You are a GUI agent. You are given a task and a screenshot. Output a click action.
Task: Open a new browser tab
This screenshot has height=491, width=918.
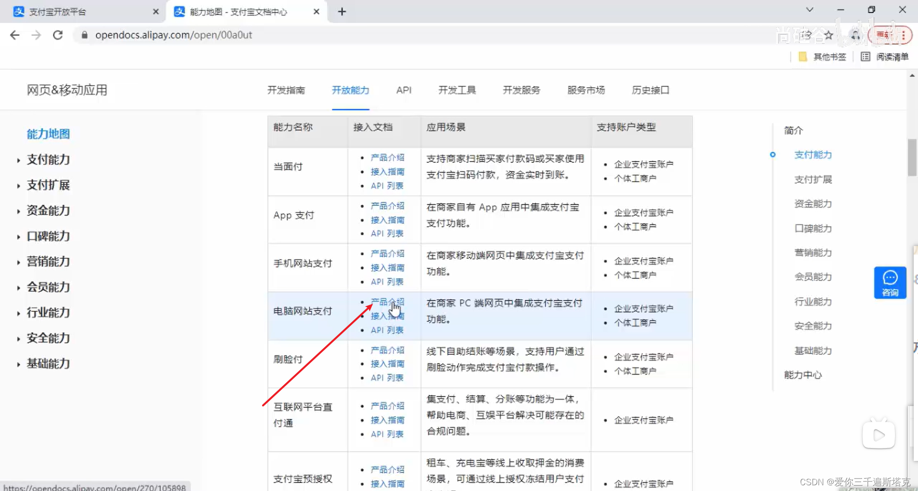[x=342, y=11]
